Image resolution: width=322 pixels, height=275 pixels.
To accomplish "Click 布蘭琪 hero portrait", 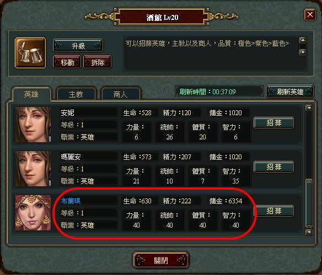I will (33, 213).
